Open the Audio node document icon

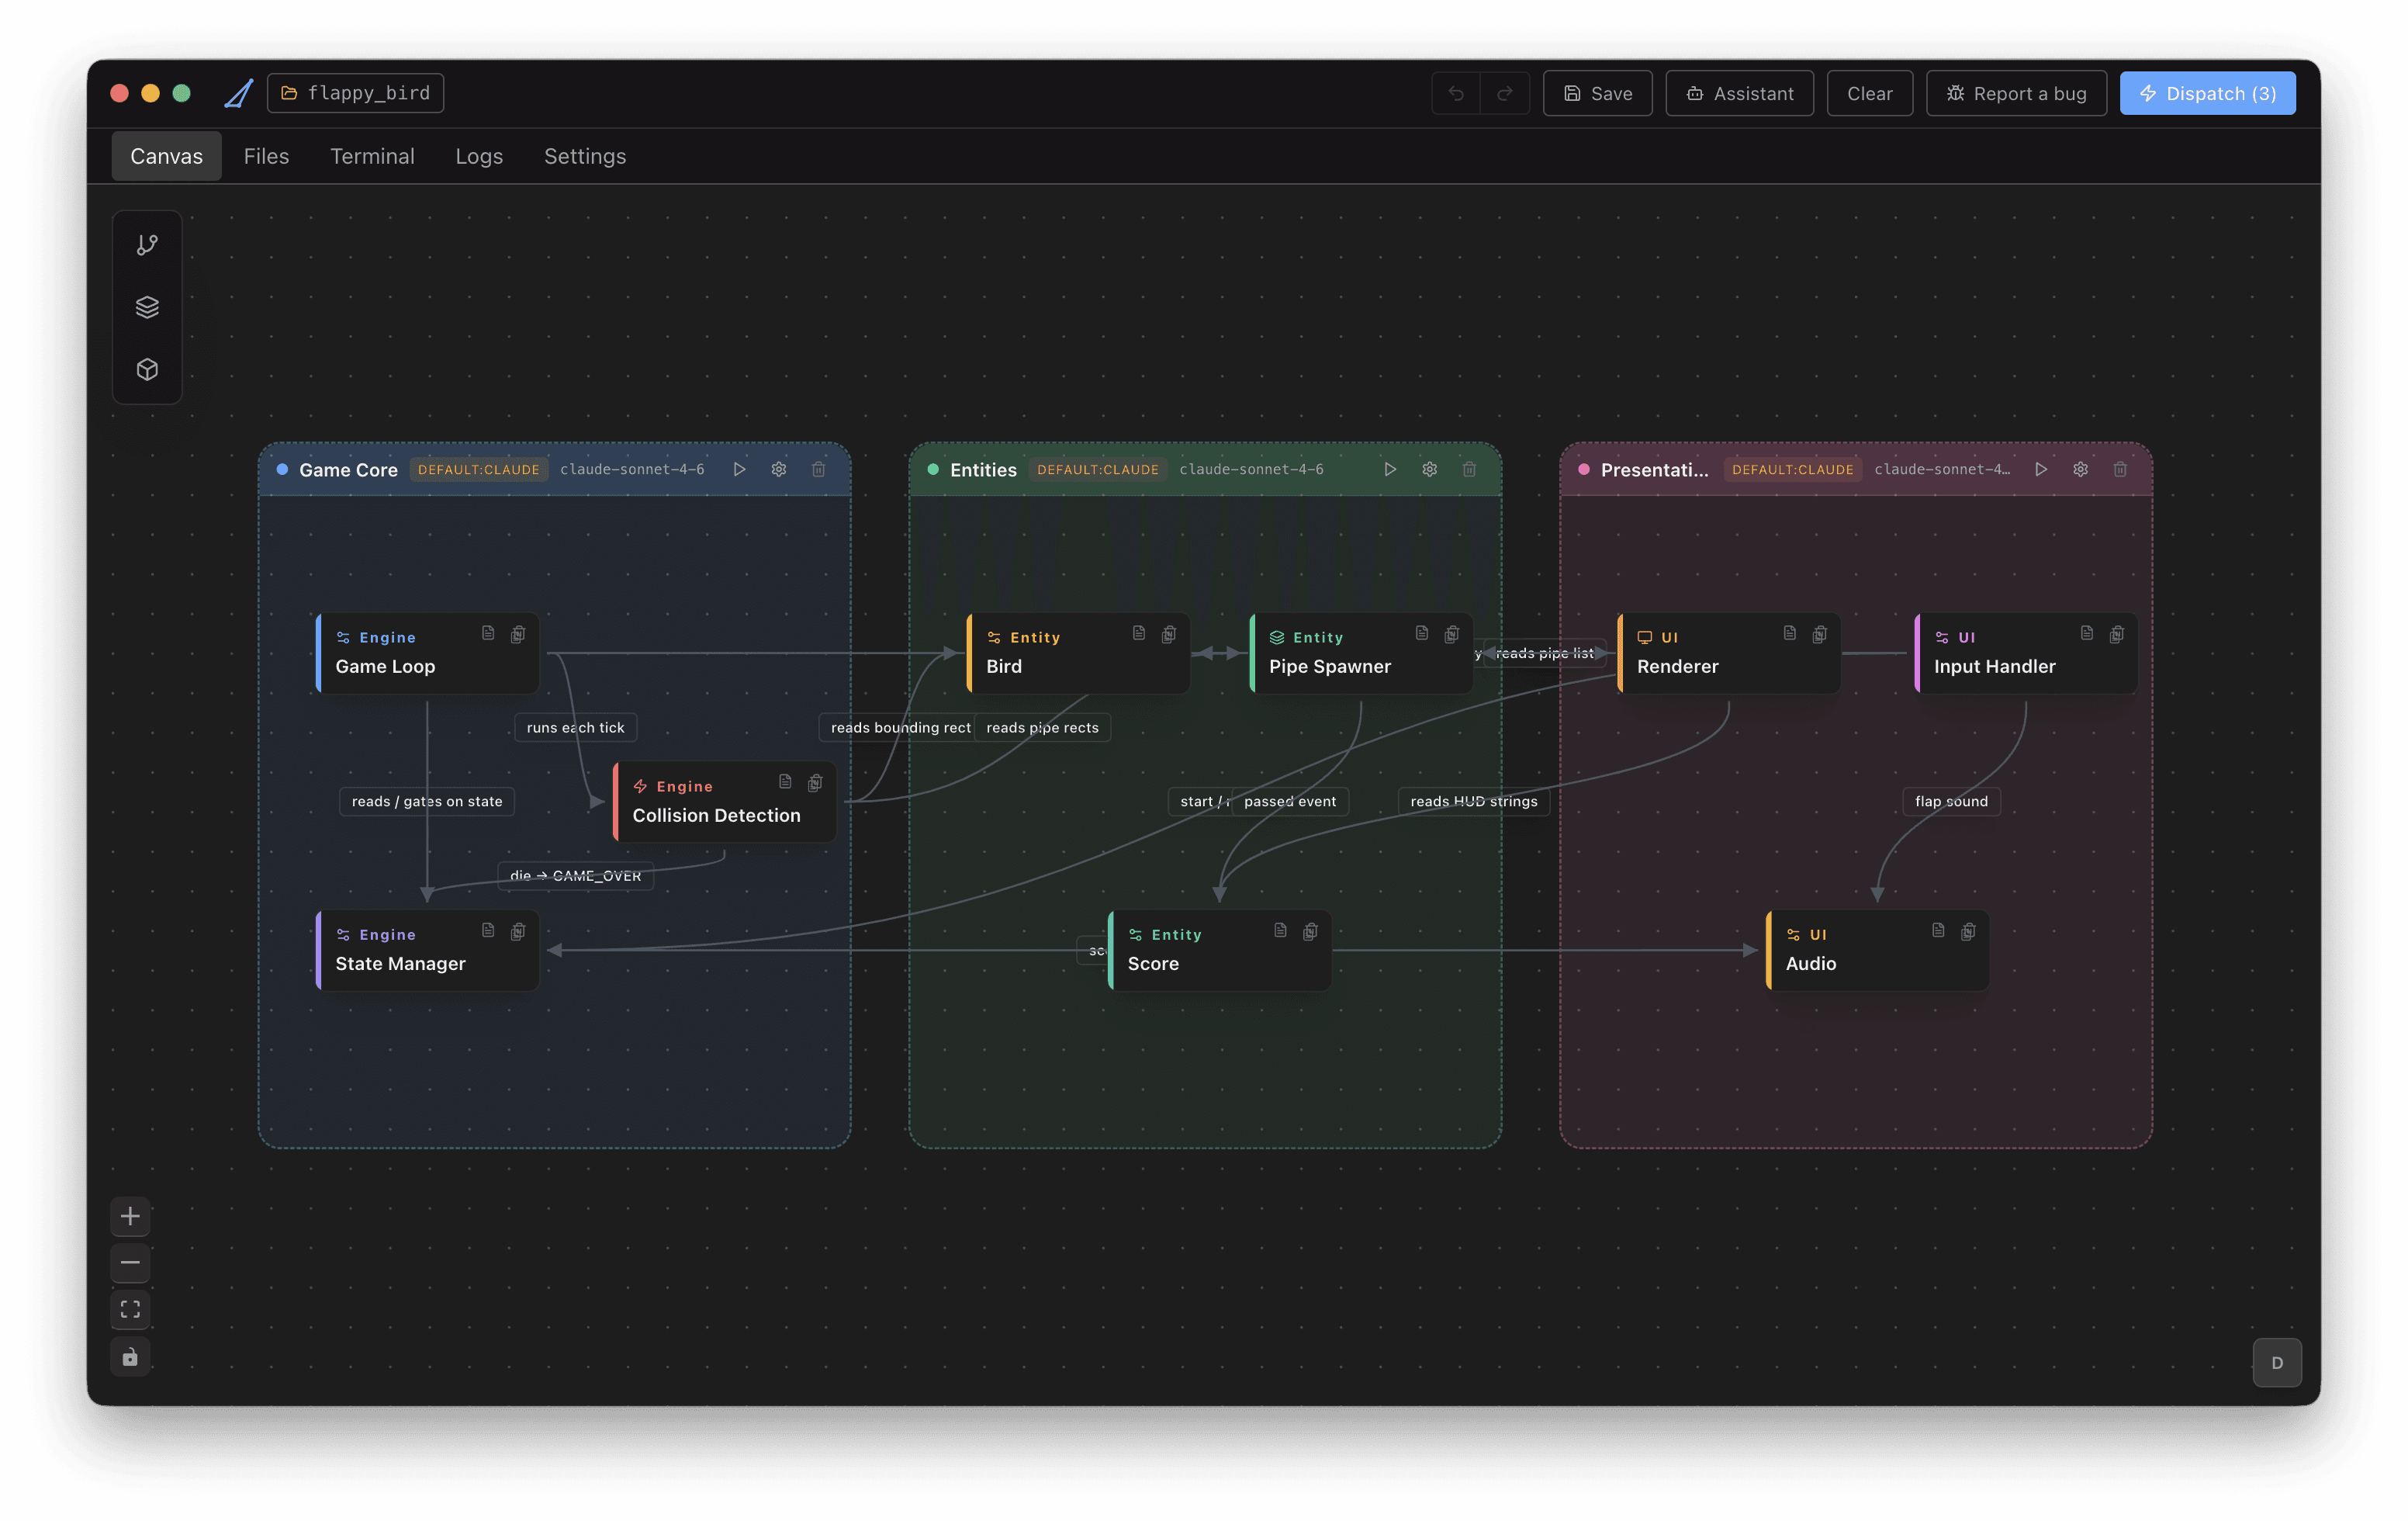pos(1938,930)
